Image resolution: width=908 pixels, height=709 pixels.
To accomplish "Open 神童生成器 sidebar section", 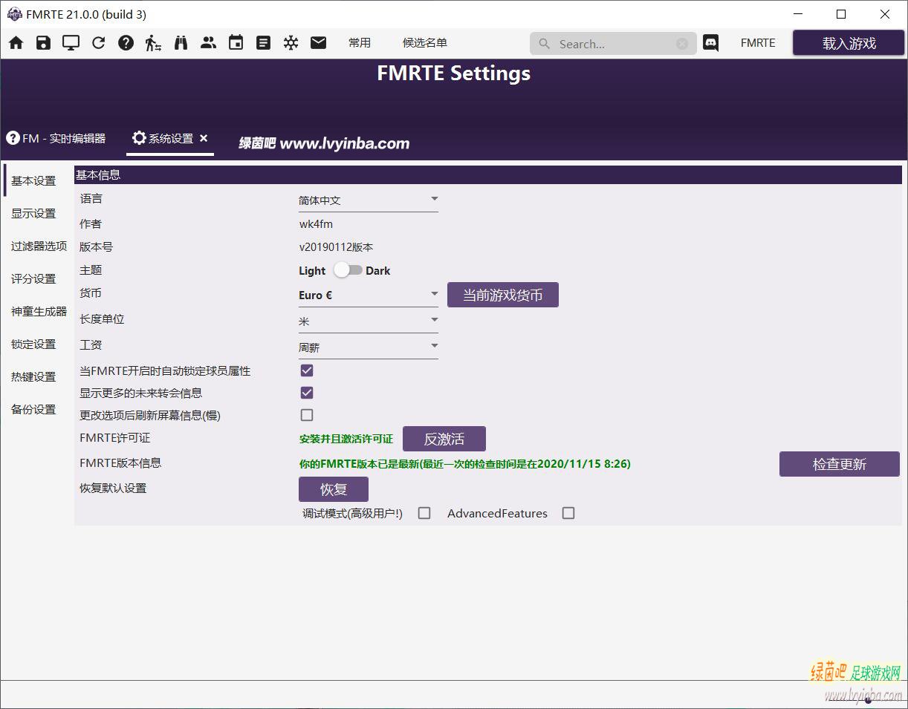I will (x=39, y=311).
